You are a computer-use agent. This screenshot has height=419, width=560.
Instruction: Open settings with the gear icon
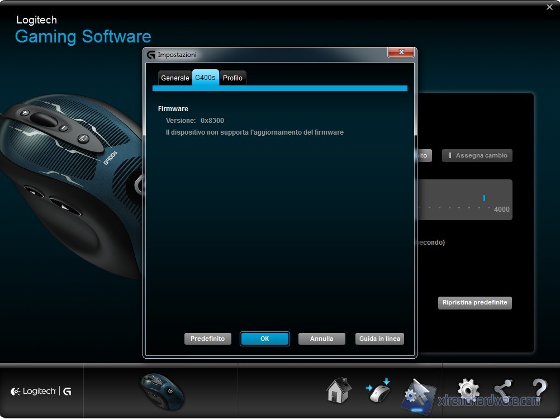pyautogui.click(x=468, y=390)
